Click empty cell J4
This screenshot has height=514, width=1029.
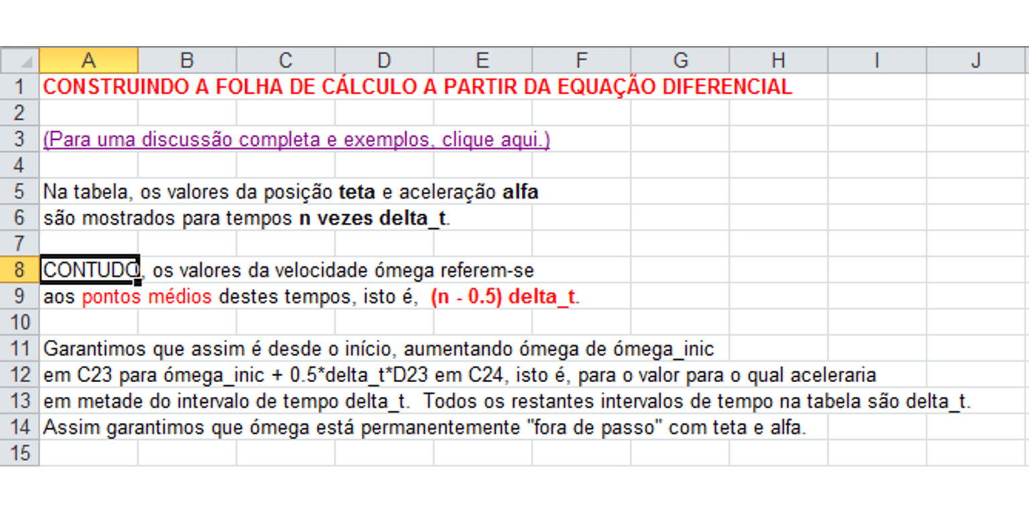click(977, 165)
